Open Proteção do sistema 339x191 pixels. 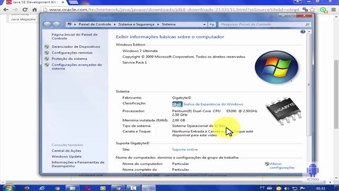(69, 59)
